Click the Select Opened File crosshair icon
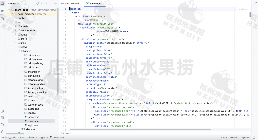Viewport: 258px width, 140px height. click(x=38, y=3)
